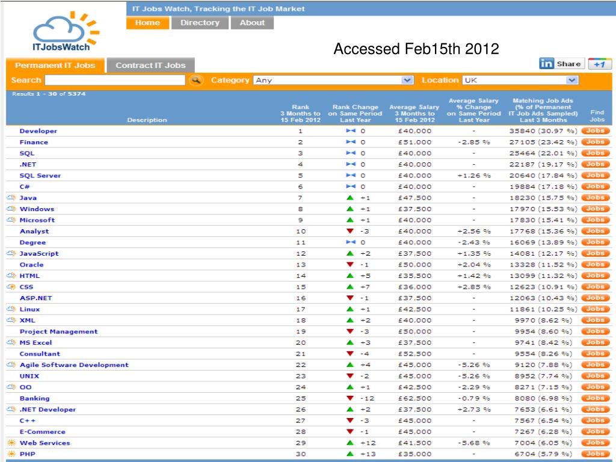Open the Directory menu tab
The width and height of the screenshot is (616, 462).
[200, 23]
